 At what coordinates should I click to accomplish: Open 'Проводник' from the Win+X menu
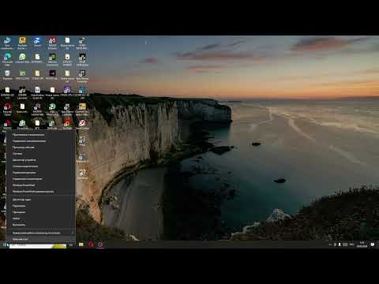41,212
